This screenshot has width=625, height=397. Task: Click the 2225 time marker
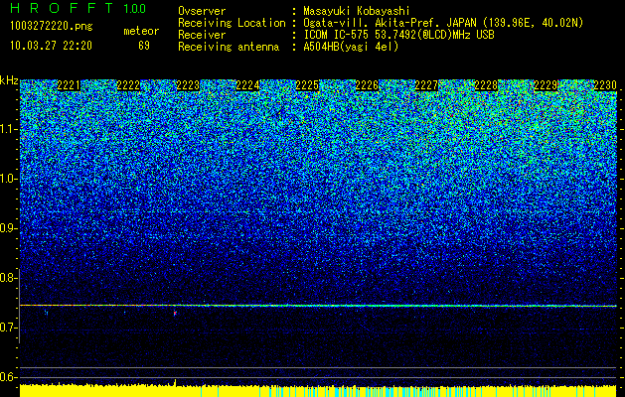pos(307,85)
